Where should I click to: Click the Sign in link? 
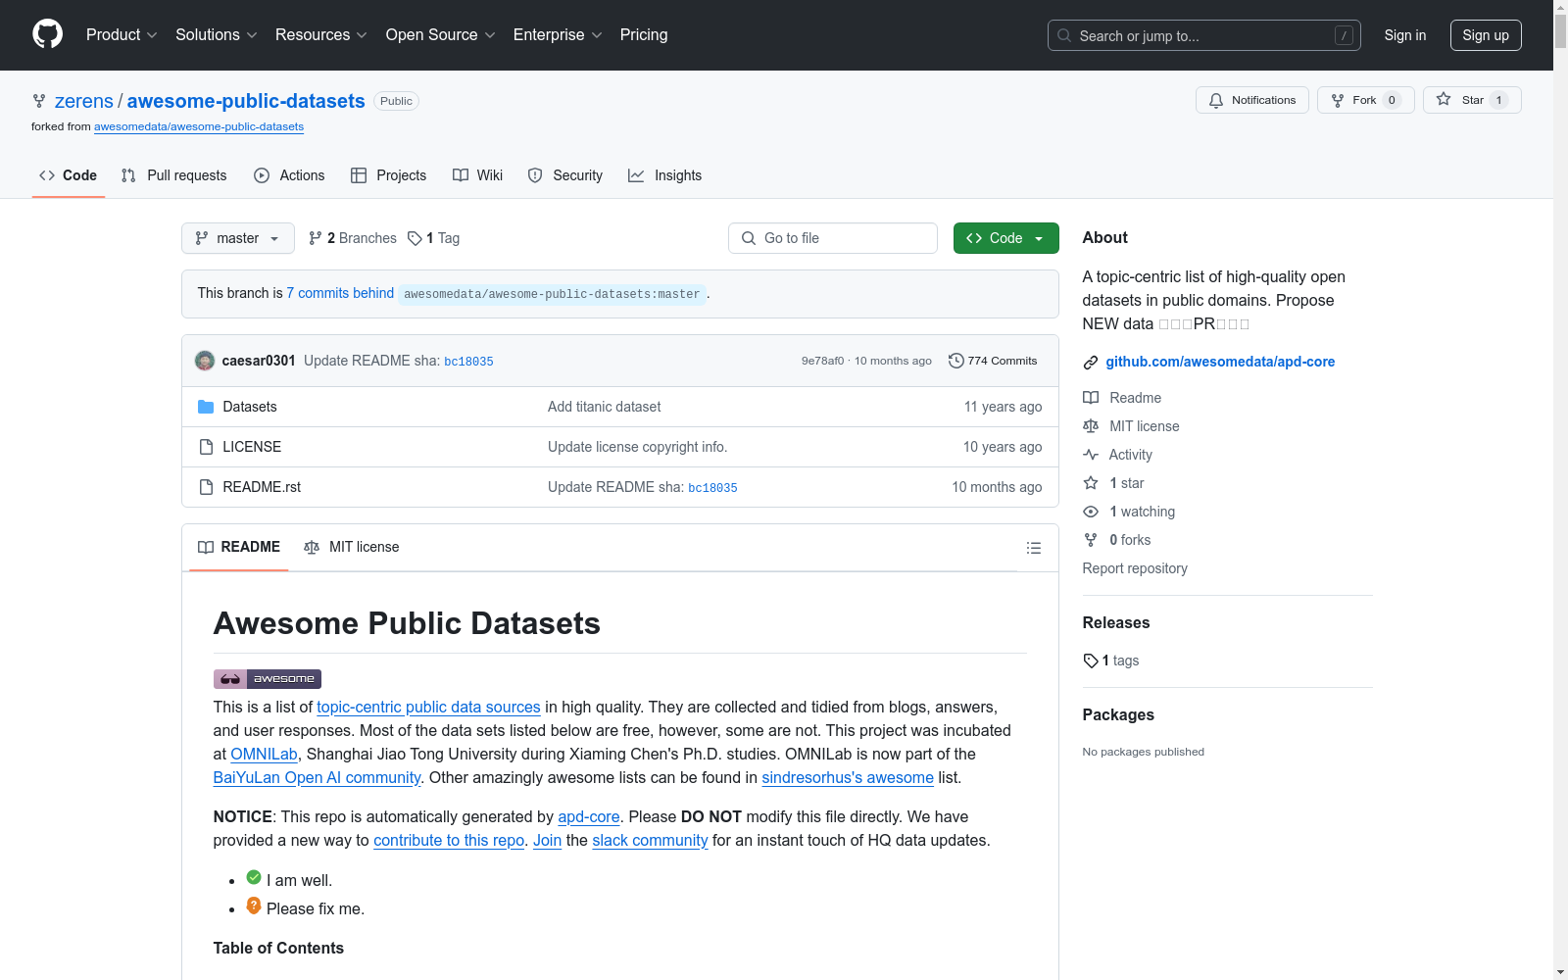[x=1405, y=35]
